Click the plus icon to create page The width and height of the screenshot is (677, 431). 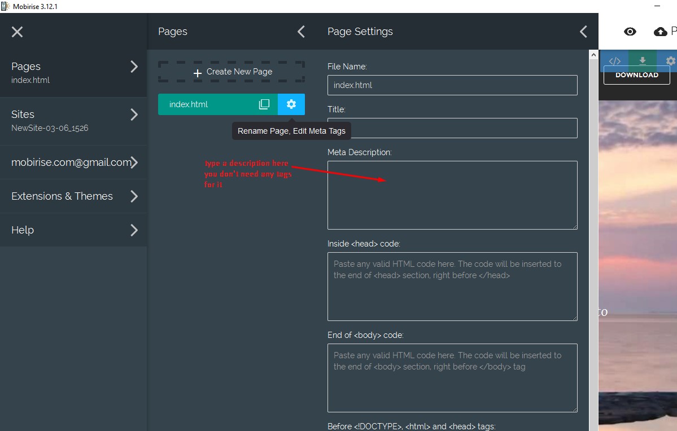198,73
